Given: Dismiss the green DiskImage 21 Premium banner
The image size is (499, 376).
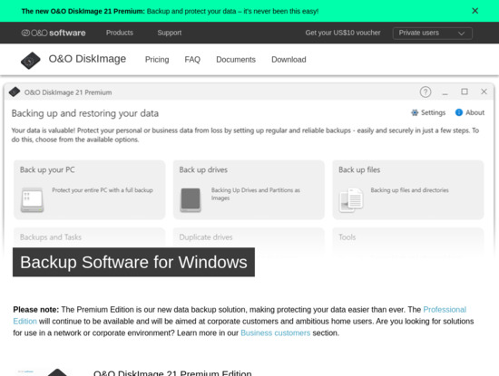Looking at the screenshot, I should [x=475, y=11].
